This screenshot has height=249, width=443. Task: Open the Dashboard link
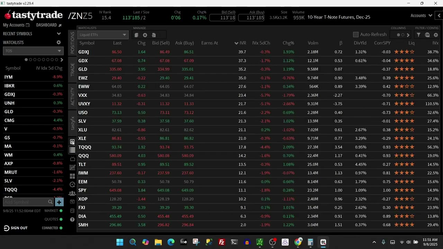click(x=49, y=25)
